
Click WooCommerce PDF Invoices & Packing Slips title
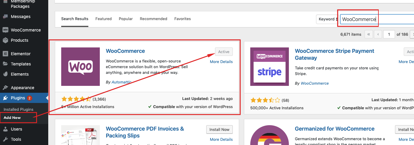coord(145,132)
